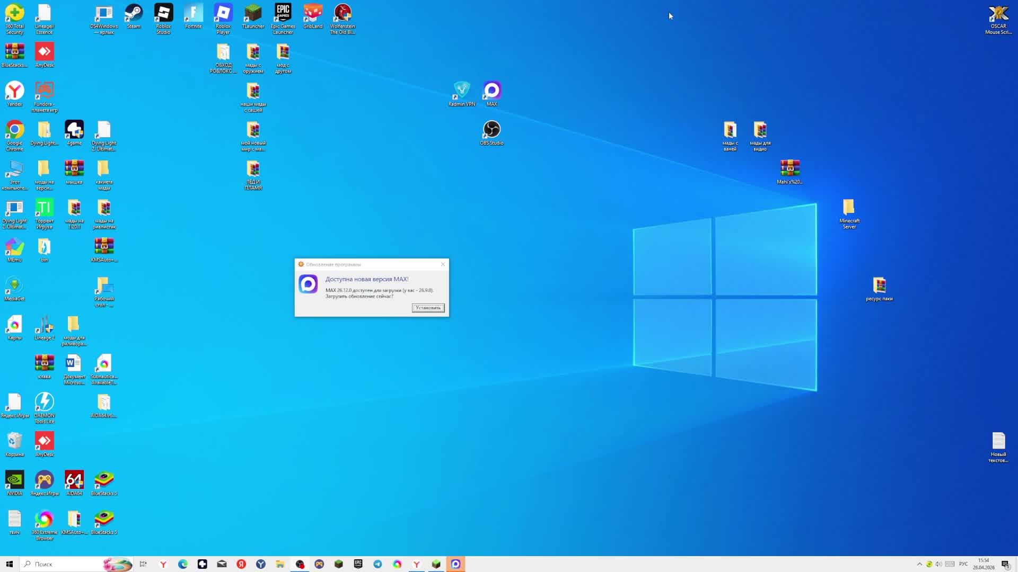Viewport: 1018px width, 572px height.
Task: Click the volume speaker tray icon
Action: (939, 564)
